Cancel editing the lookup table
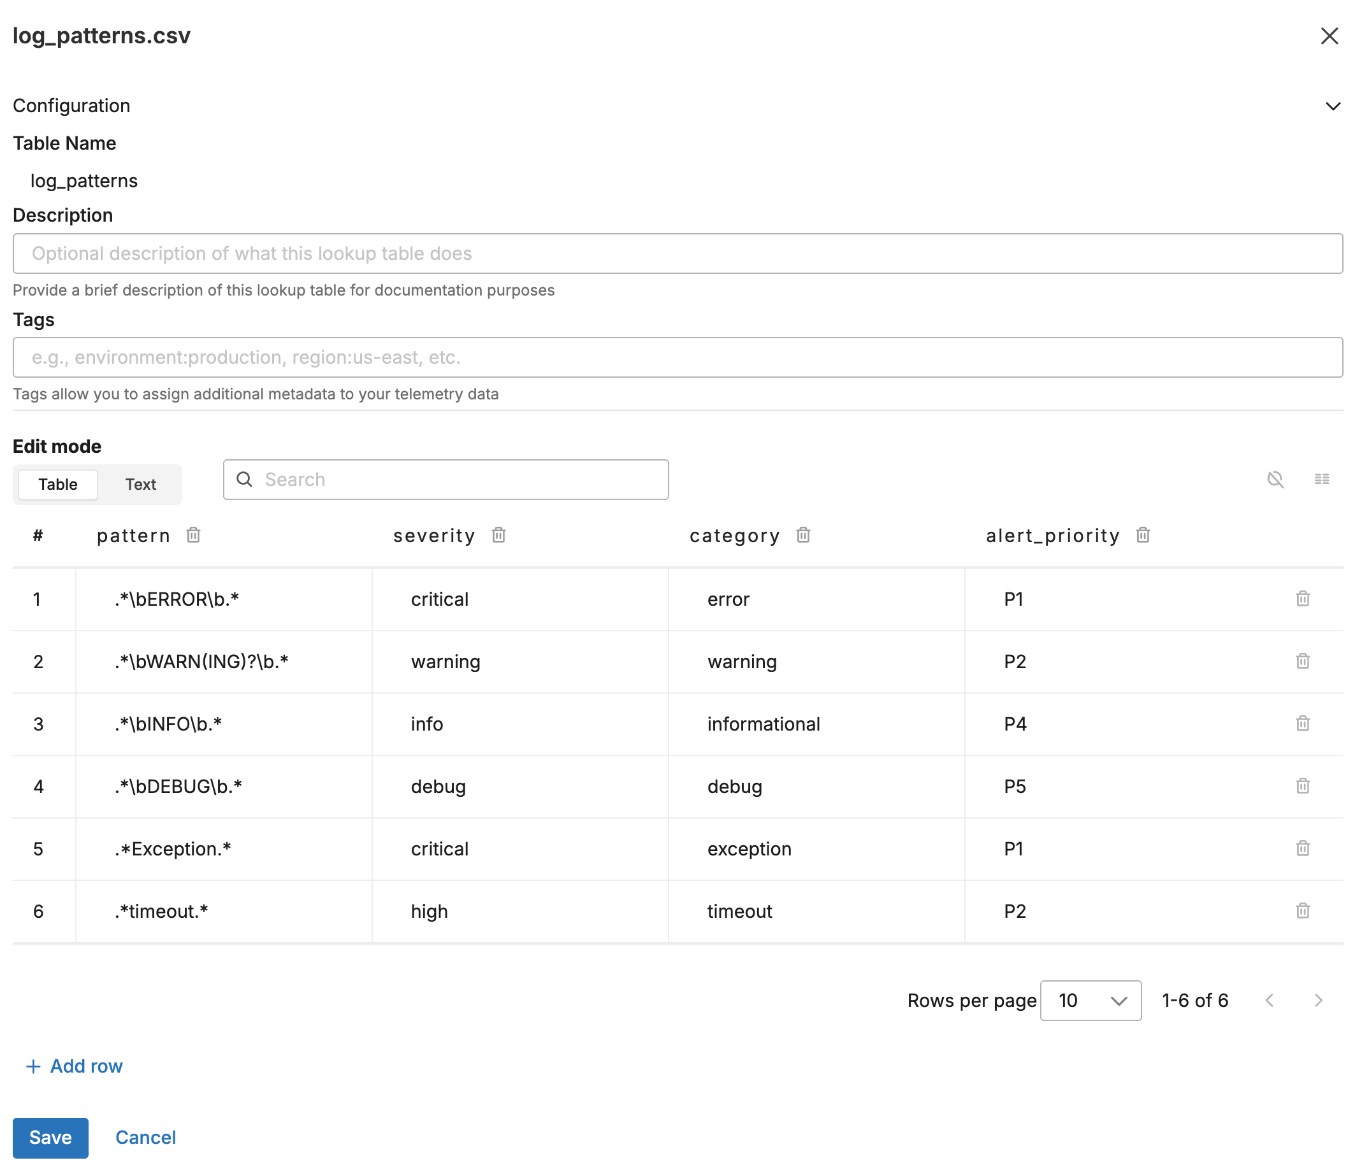 click(145, 1138)
